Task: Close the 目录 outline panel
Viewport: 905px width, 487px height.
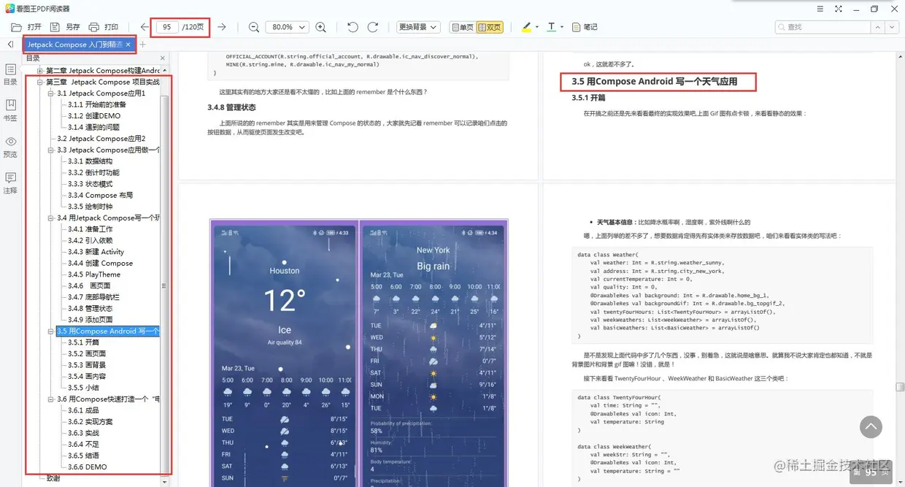Action: [x=163, y=58]
